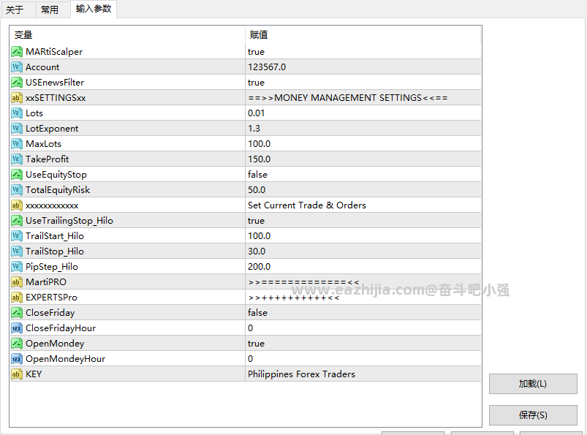This screenshot has height=435, width=587.
Task: Click the string icon beside MartiPRO
Action: coord(17,282)
